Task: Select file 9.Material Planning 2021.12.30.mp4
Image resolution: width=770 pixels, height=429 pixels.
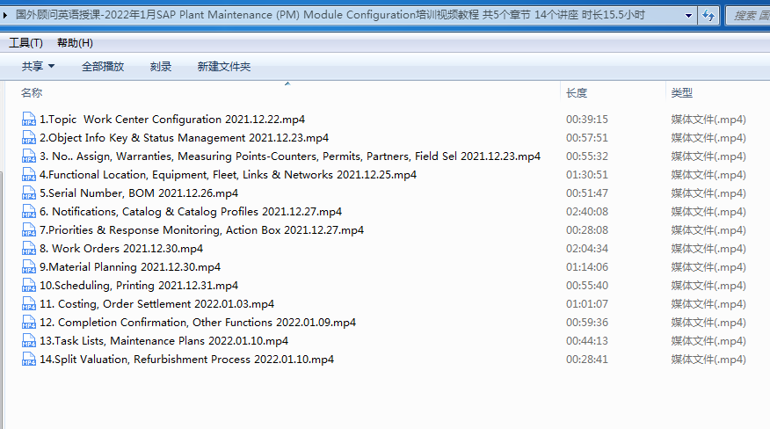Action: [130, 267]
